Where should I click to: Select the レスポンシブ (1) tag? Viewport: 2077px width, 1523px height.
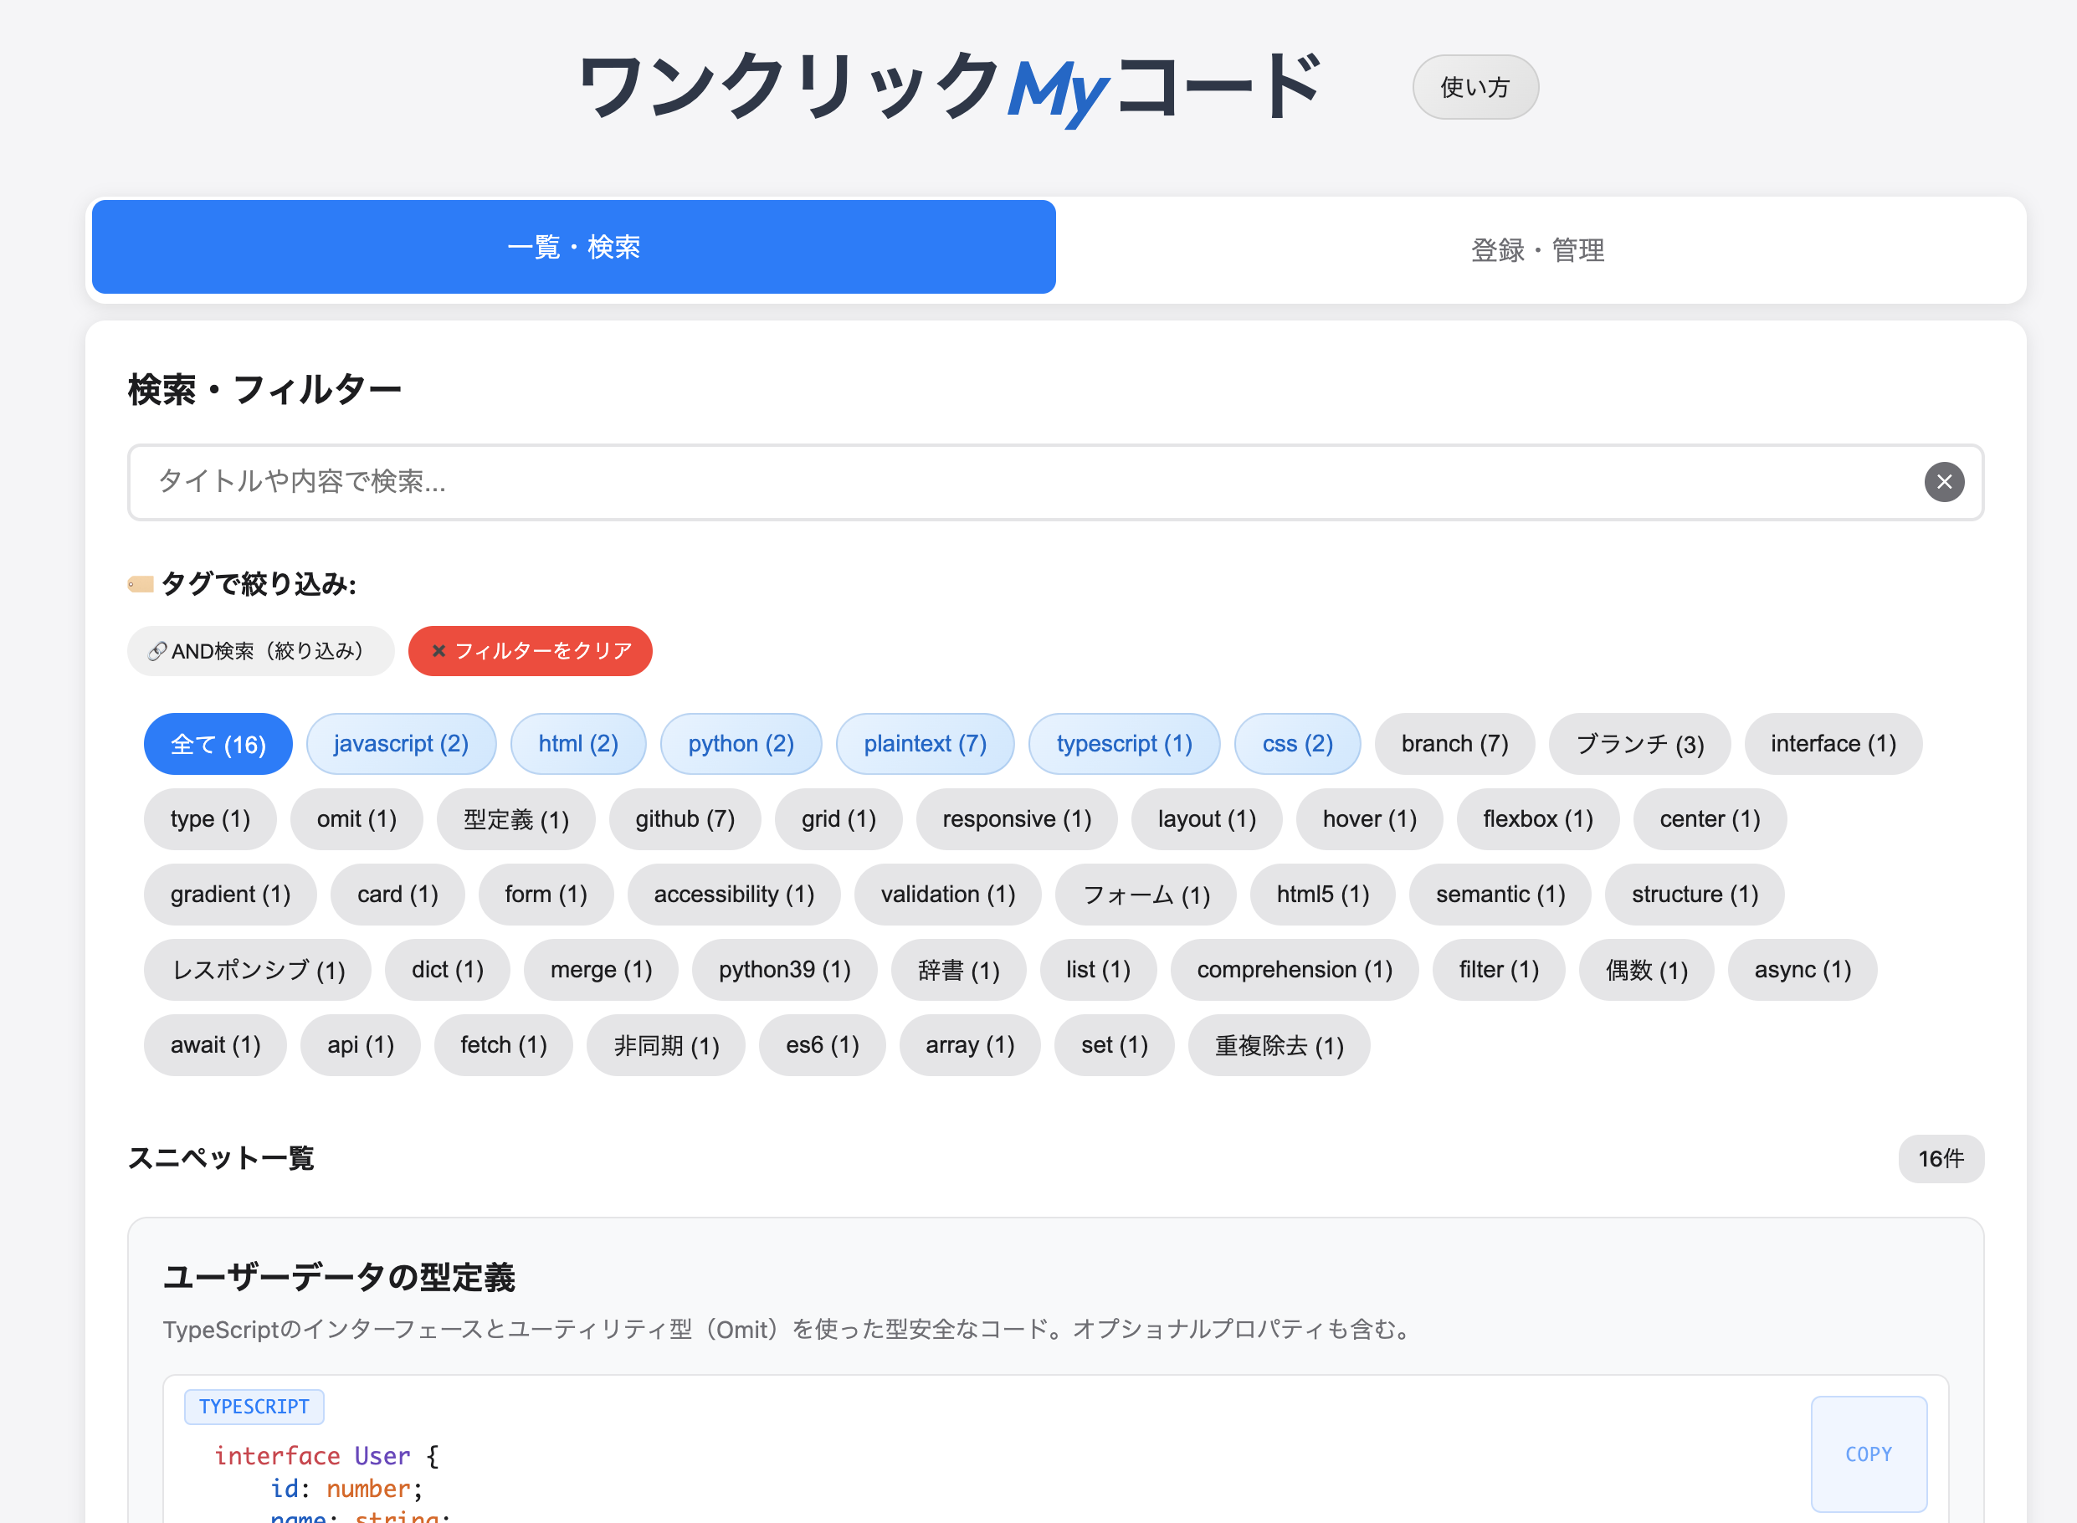(258, 971)
